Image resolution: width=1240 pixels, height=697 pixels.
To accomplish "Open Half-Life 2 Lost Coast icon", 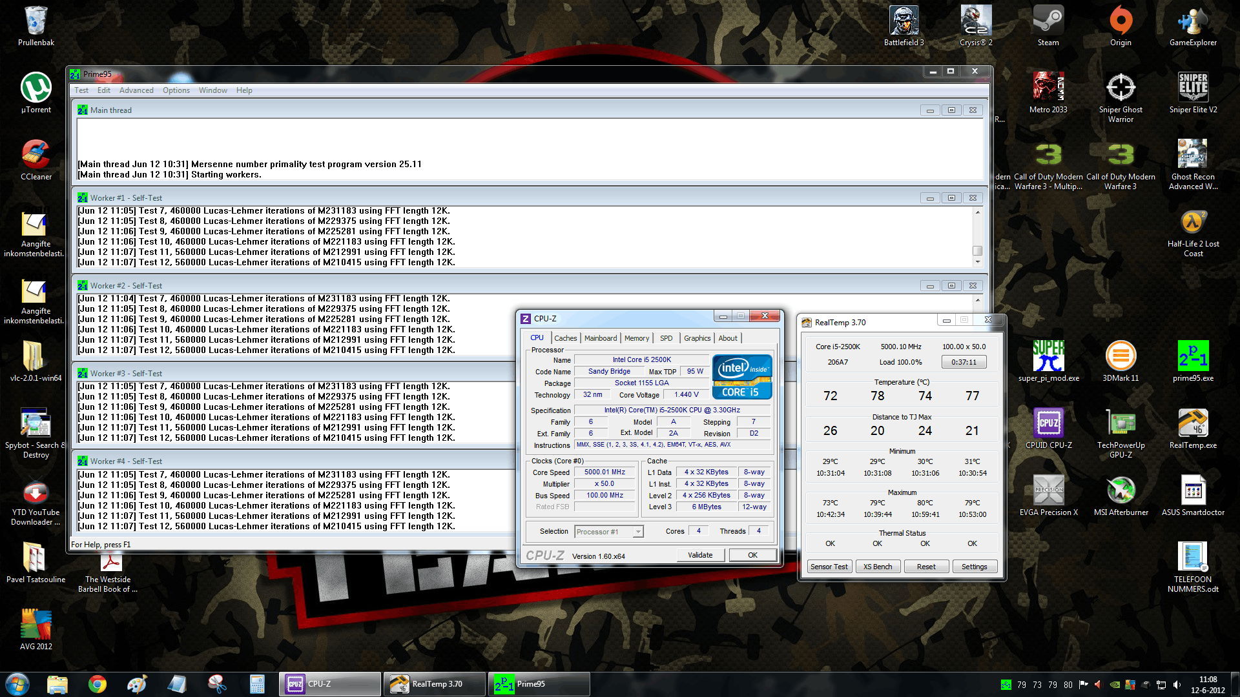I will [1193, 232].
